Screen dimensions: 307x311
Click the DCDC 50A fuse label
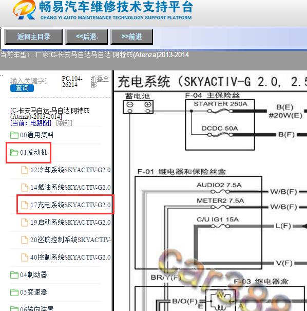(220, 129)
